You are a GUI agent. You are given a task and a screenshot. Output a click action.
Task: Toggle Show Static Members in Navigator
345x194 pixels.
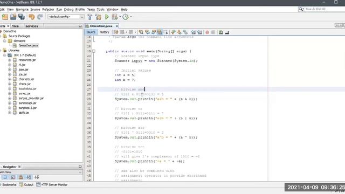[x=13, y=177]
